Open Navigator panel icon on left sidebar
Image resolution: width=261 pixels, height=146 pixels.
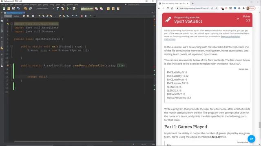[x=2, y=66]
